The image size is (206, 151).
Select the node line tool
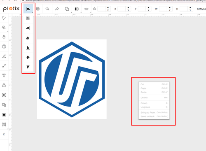pos(4,66)
